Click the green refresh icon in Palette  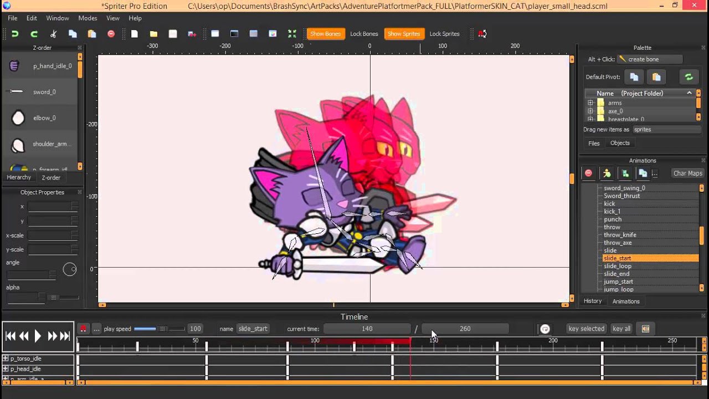coord(689,77)
